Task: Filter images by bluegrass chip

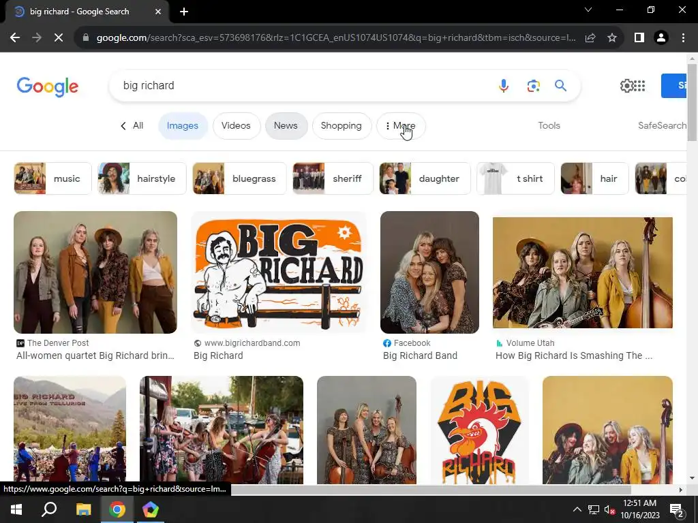Action: 239,178
